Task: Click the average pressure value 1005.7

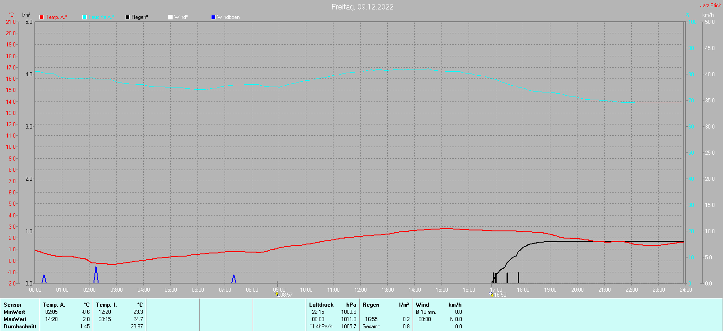Action: click(349, 326)
